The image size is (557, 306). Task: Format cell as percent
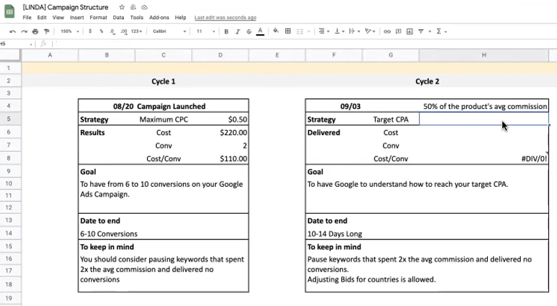tap(102, 31)
